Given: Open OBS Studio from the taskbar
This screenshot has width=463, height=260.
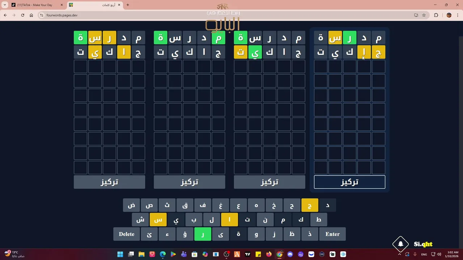Looking at the screenshot, I should [x=226, y=254].
